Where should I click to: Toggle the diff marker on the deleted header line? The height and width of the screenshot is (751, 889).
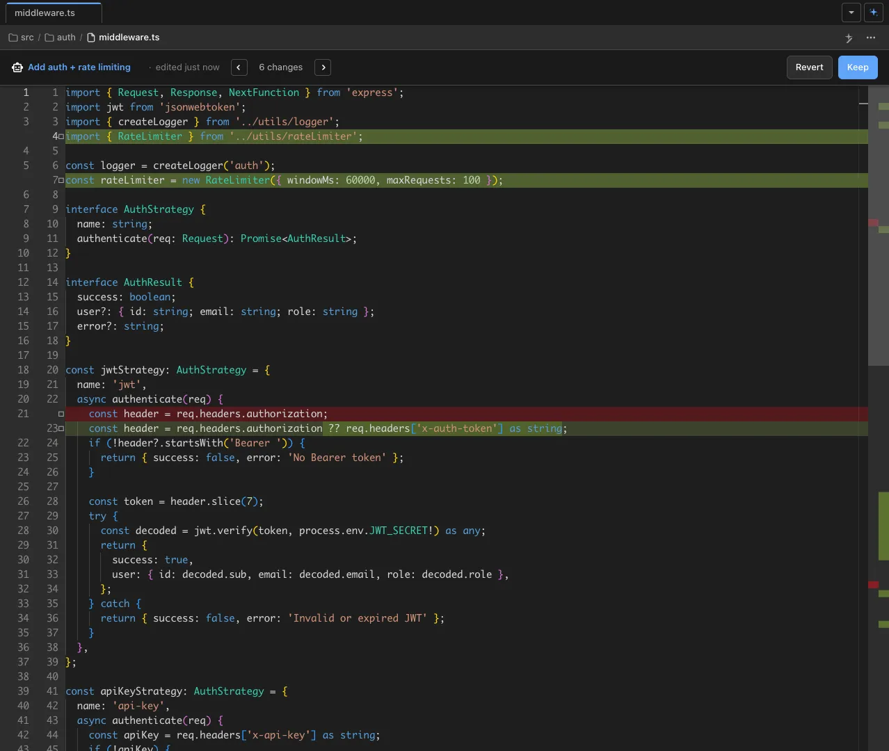pyautogui.click(x=61, y=414)
